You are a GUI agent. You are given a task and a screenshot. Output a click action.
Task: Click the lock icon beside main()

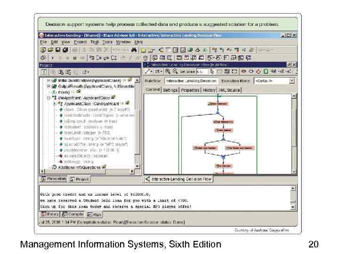tap(79, 92)
